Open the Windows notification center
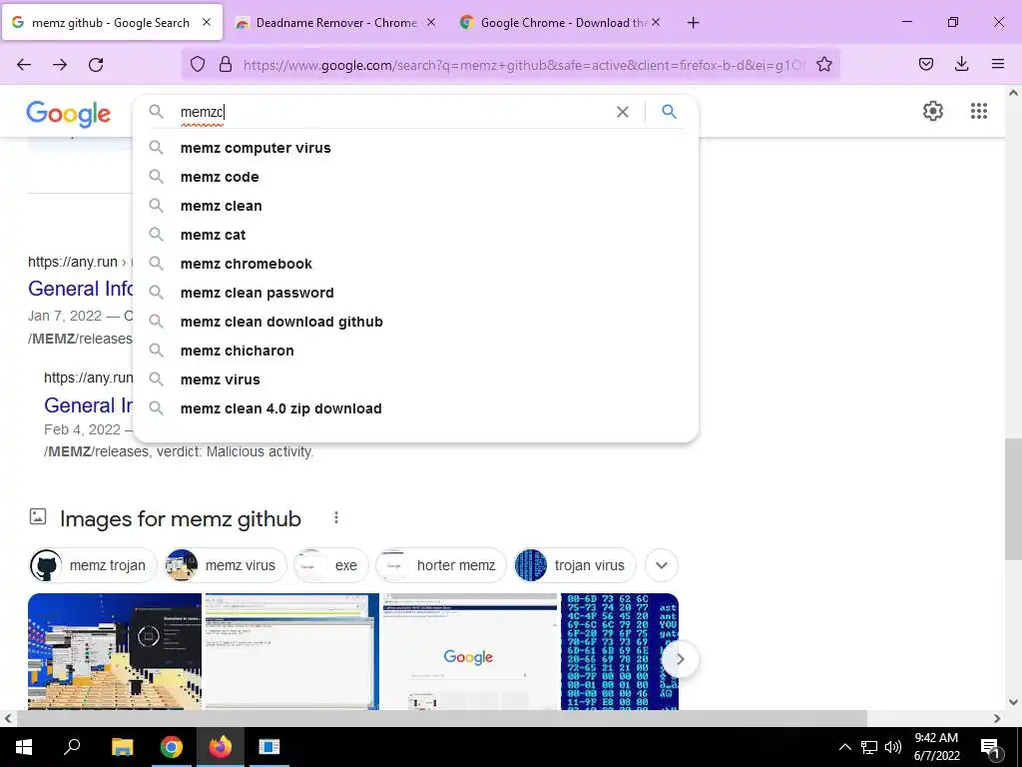1022x767 pixels. tap(991, 747)
